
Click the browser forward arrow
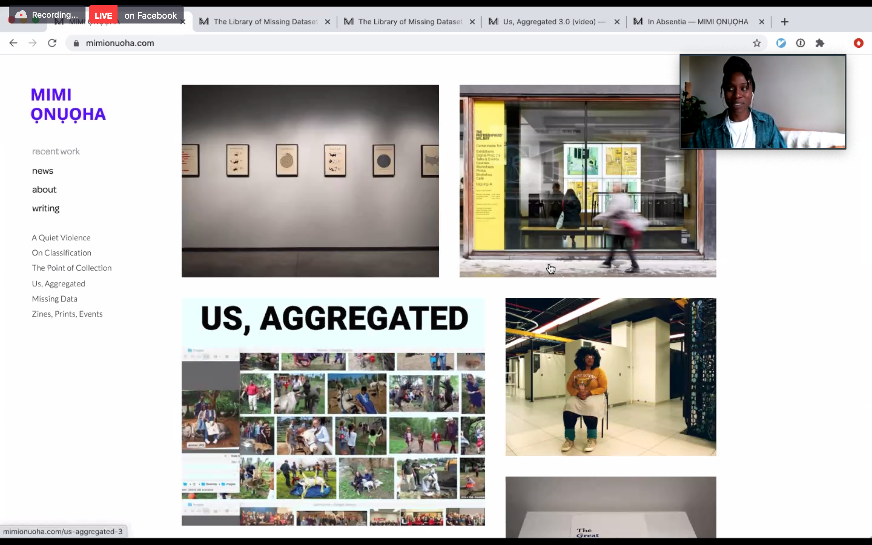point(33,43)
